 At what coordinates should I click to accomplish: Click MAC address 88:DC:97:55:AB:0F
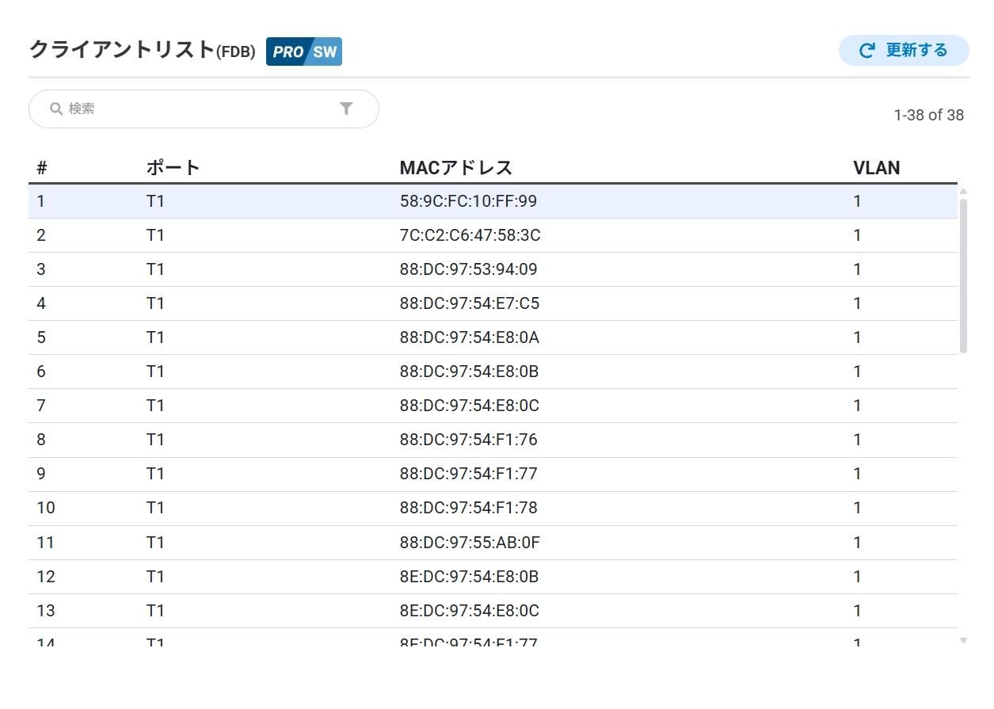click(x=470, y=543)
